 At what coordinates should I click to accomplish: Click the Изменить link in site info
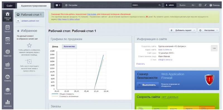(140, 64)
